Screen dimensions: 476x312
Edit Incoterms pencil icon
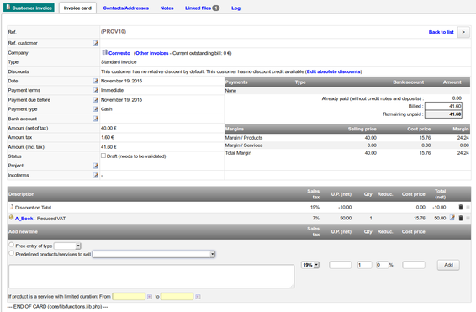coord(96,175)
